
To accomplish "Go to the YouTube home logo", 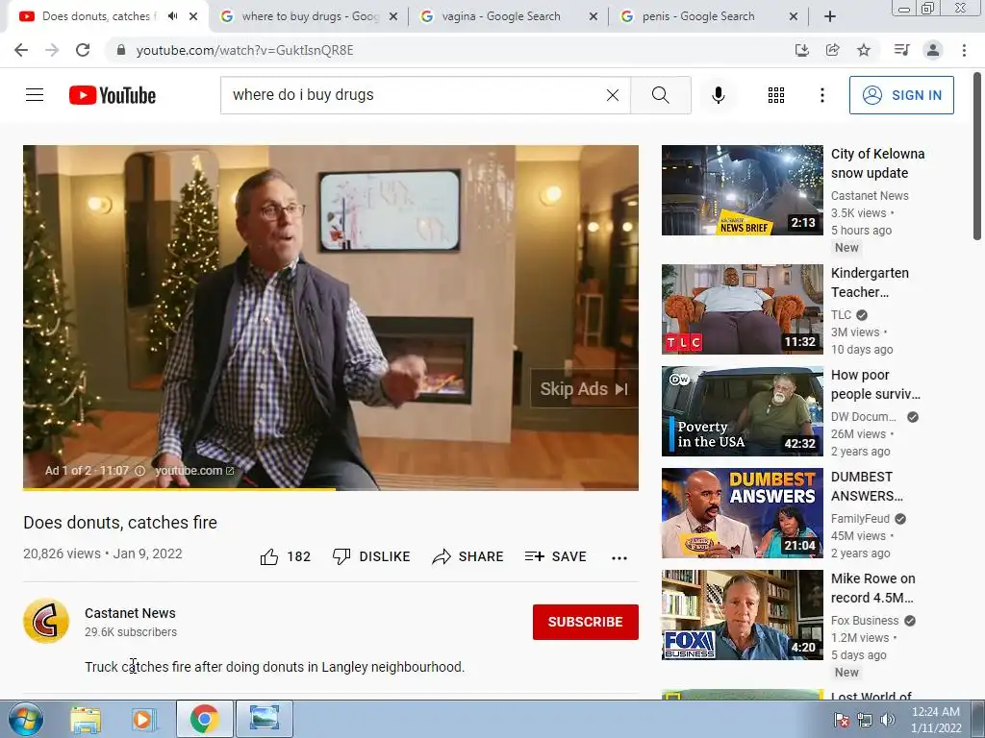I will [x=113, y=95].
